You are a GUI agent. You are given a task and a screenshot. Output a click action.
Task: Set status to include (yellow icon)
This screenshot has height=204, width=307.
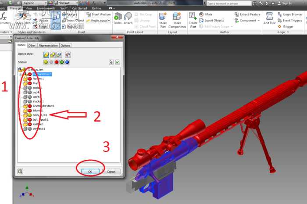click(x=46, y=62)
